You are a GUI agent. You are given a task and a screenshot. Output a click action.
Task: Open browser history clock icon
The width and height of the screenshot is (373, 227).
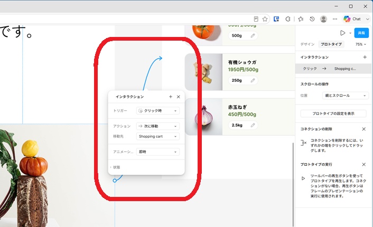pos(312,19)
